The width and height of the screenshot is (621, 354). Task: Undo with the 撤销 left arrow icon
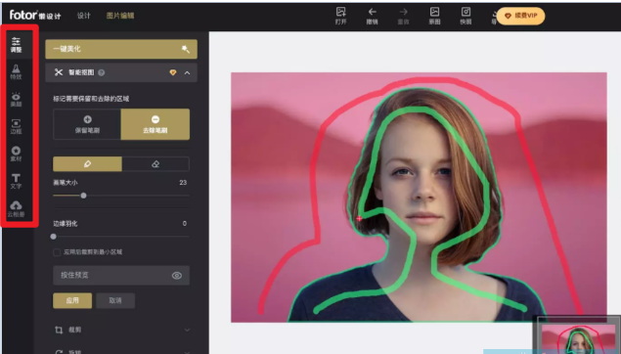[372, 16]
